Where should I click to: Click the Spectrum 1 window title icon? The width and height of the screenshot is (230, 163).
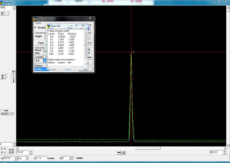tap(1, 2)
